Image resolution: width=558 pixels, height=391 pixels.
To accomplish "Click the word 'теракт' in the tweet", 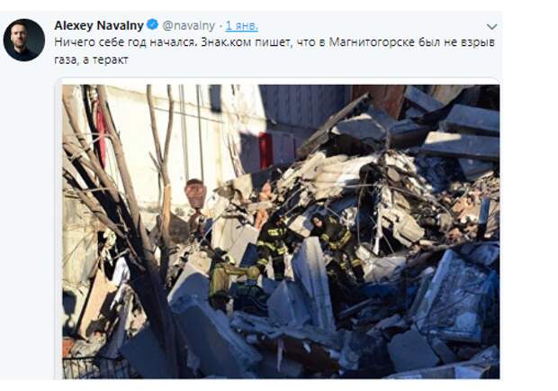I will 111,59.
